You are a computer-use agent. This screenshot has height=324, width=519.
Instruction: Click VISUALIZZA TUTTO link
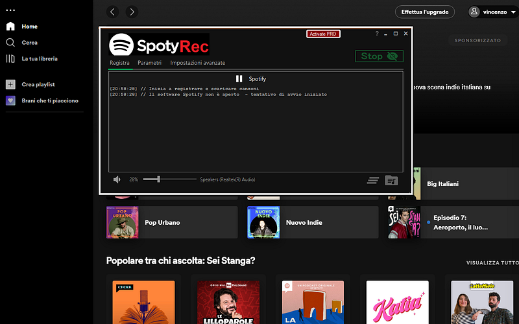[x=492, y=263]
